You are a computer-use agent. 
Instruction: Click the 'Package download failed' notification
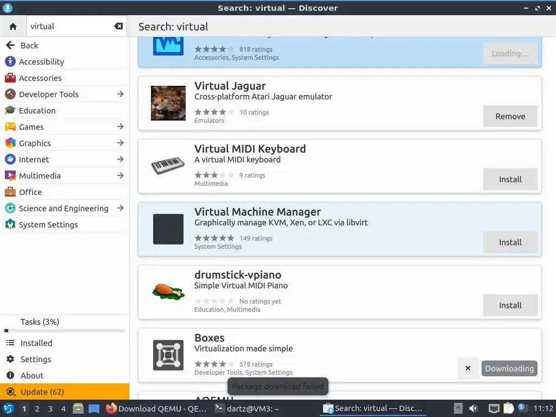click(277, 387)
